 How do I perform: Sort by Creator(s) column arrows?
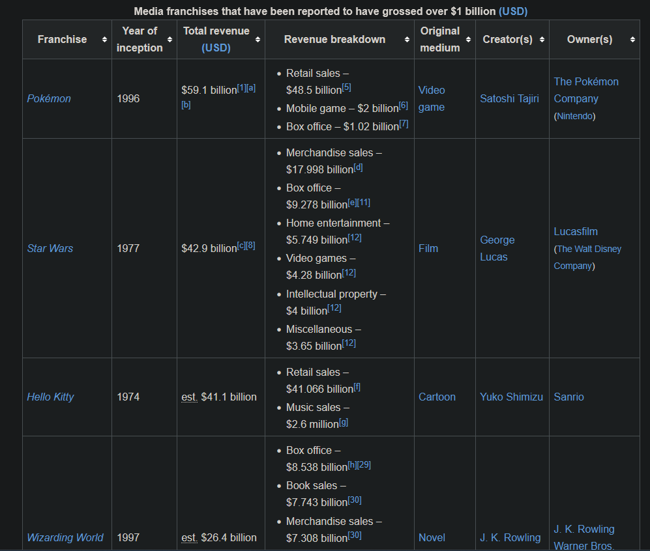[542, 39]
